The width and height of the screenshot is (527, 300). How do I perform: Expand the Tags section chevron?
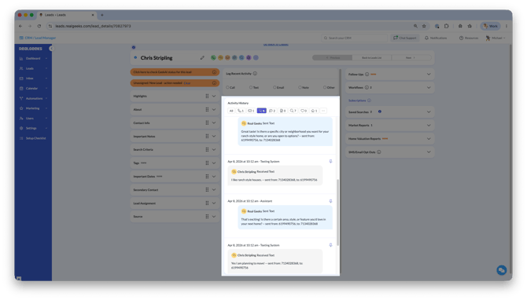[x=214, y=163]
